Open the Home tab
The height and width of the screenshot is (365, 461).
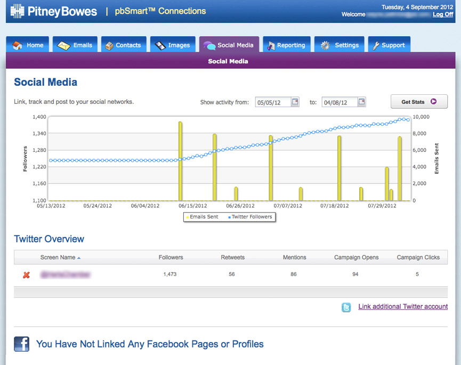pos(27,44)
